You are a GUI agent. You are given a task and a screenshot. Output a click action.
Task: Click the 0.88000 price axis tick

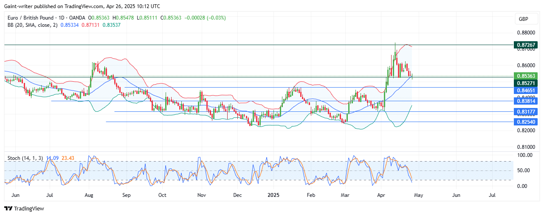527,33
